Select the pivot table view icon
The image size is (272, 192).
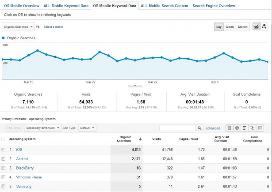pyautogui.click(x=260, y=128)
